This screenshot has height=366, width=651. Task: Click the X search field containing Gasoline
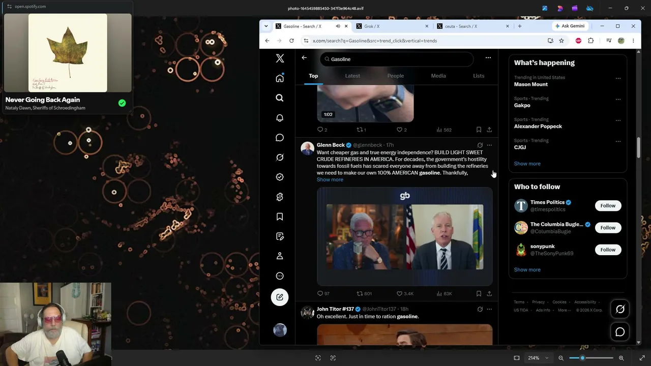pos(397,59)
